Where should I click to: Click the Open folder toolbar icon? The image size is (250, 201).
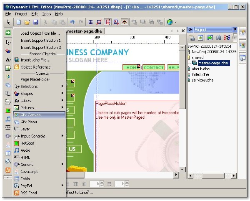click(x=27, y=22)
